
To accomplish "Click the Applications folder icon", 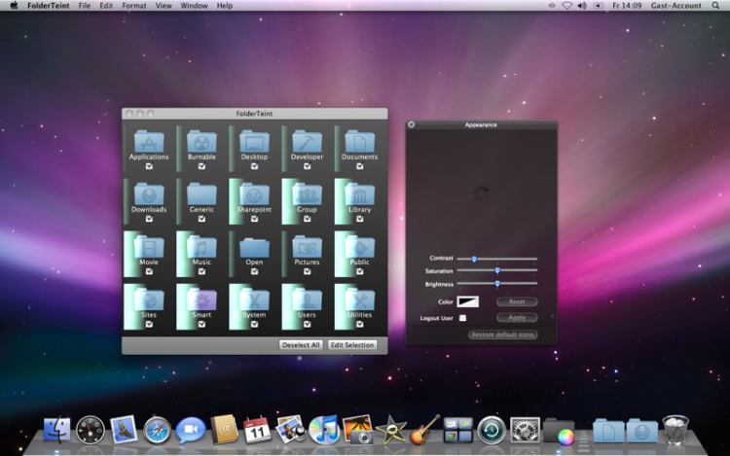I will (149, 140).
